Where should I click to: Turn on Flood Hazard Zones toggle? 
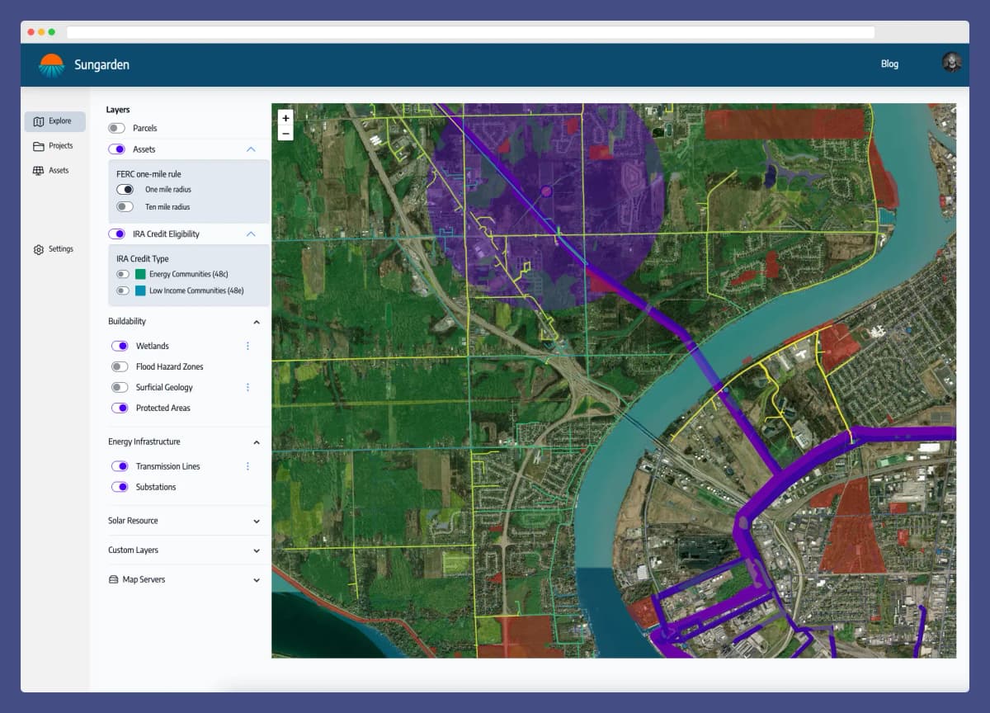120,366
